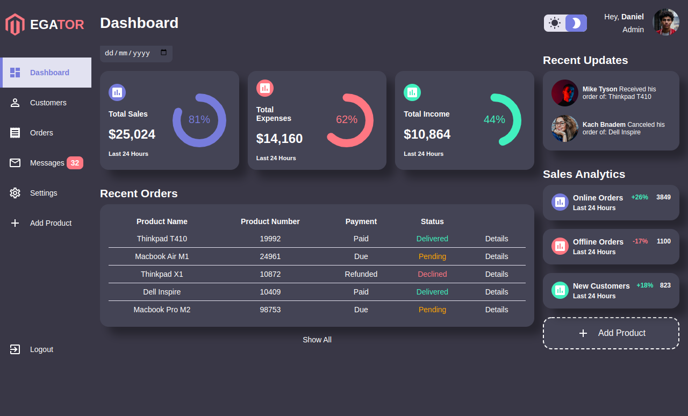The width and height of the screenshot is (688, 416).
Task: Open Details for Thinkpad T410 order
Action: [x=497, y=239]
